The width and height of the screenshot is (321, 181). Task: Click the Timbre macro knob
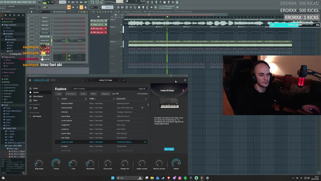pyautogui.click(x=56, y=164)
